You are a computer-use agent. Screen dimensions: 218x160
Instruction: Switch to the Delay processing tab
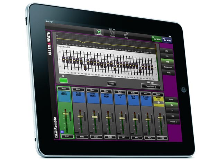tap(169, 73)
